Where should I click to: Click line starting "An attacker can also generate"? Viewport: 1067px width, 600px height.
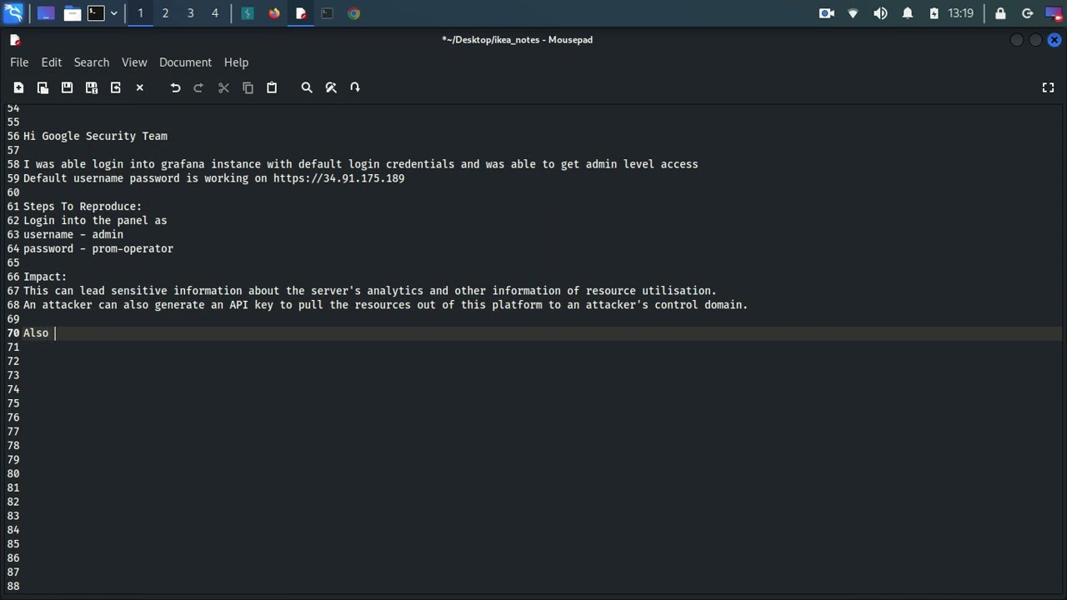click(x=385, y=305)
